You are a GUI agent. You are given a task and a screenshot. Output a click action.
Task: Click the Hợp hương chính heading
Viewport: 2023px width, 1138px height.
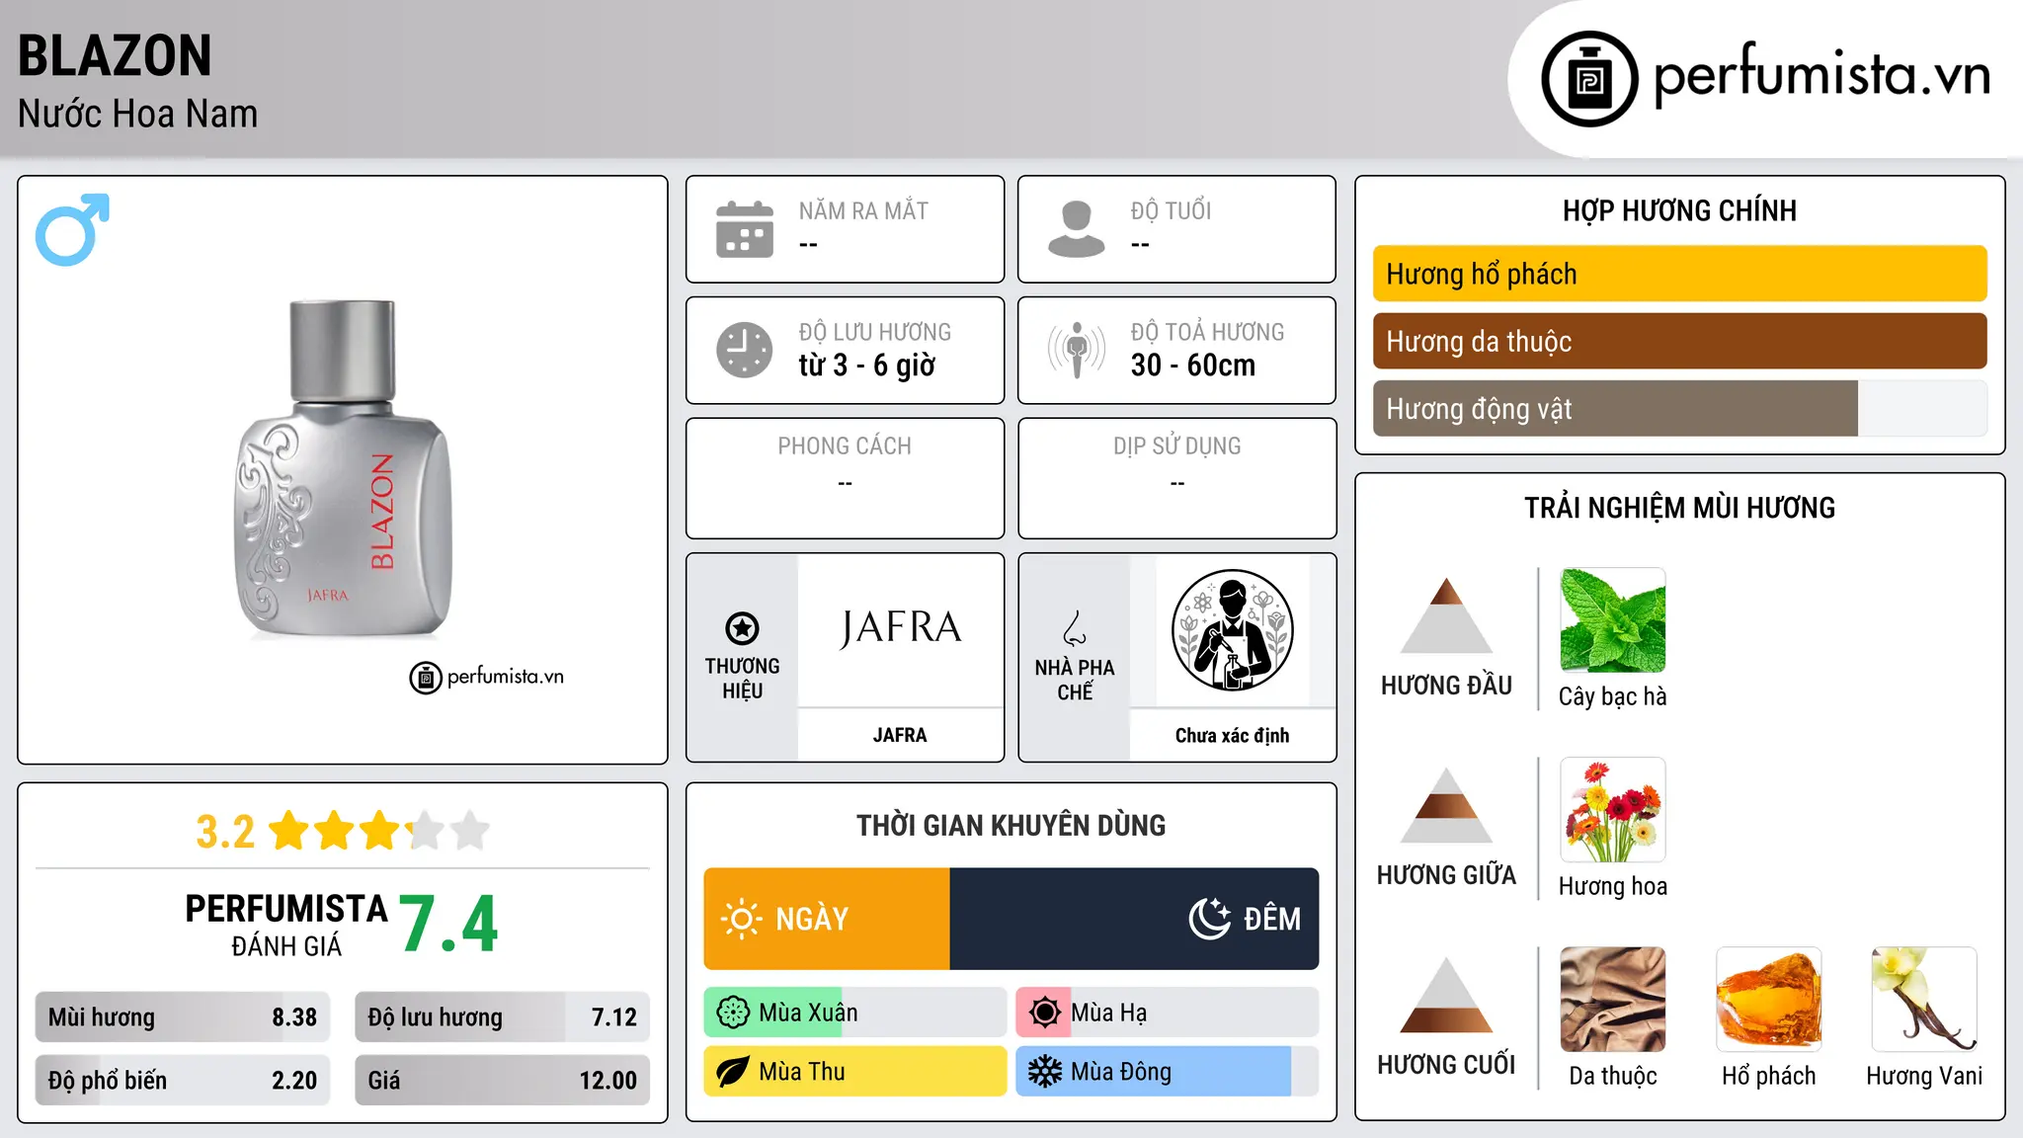click(x=1679, y=211)
